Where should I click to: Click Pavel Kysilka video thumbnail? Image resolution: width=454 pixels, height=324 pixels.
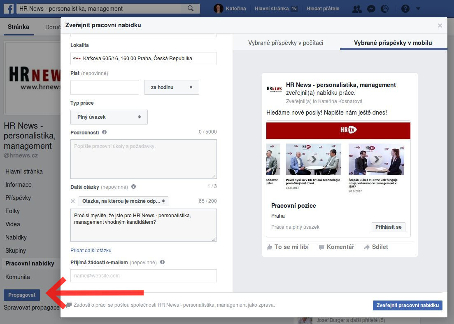[x=313, y=159]
